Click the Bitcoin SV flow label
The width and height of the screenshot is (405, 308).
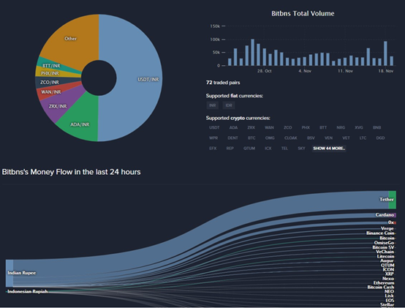(x=383, y=247)
